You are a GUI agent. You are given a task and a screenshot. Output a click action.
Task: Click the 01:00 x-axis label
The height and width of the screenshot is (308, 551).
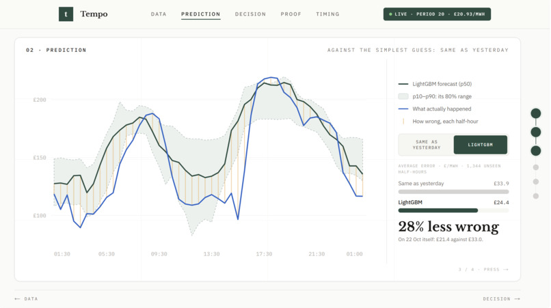click(x=354, y=254)
